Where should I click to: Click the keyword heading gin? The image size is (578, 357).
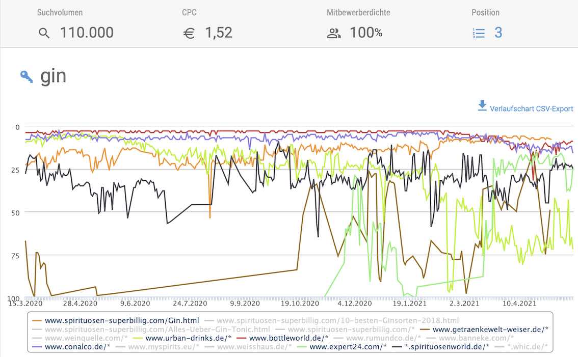tap(53, 77)
